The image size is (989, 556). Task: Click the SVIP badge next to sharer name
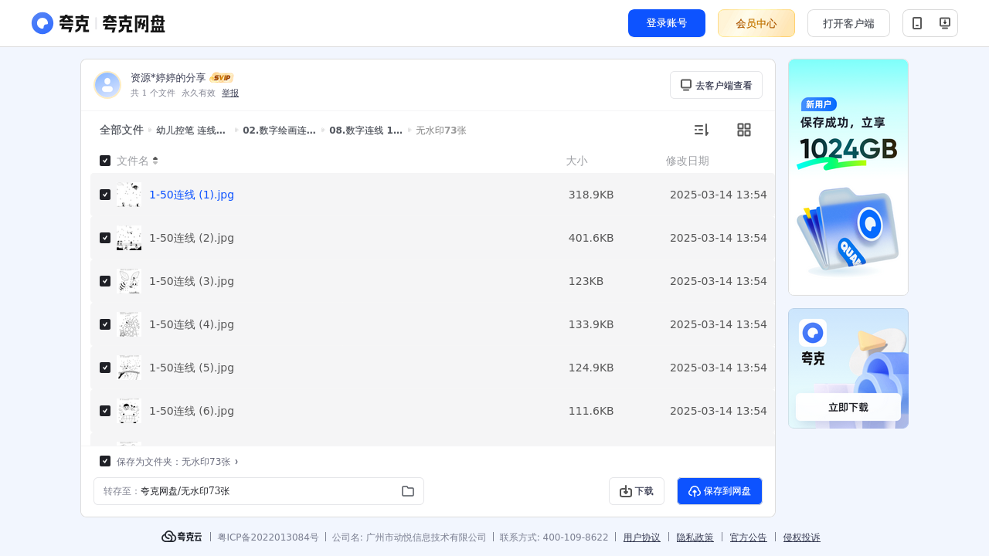(222, 78)
